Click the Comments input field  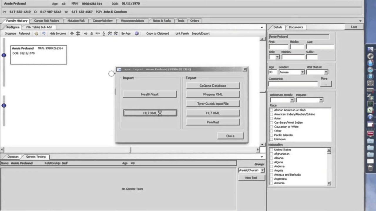(293, 84)
